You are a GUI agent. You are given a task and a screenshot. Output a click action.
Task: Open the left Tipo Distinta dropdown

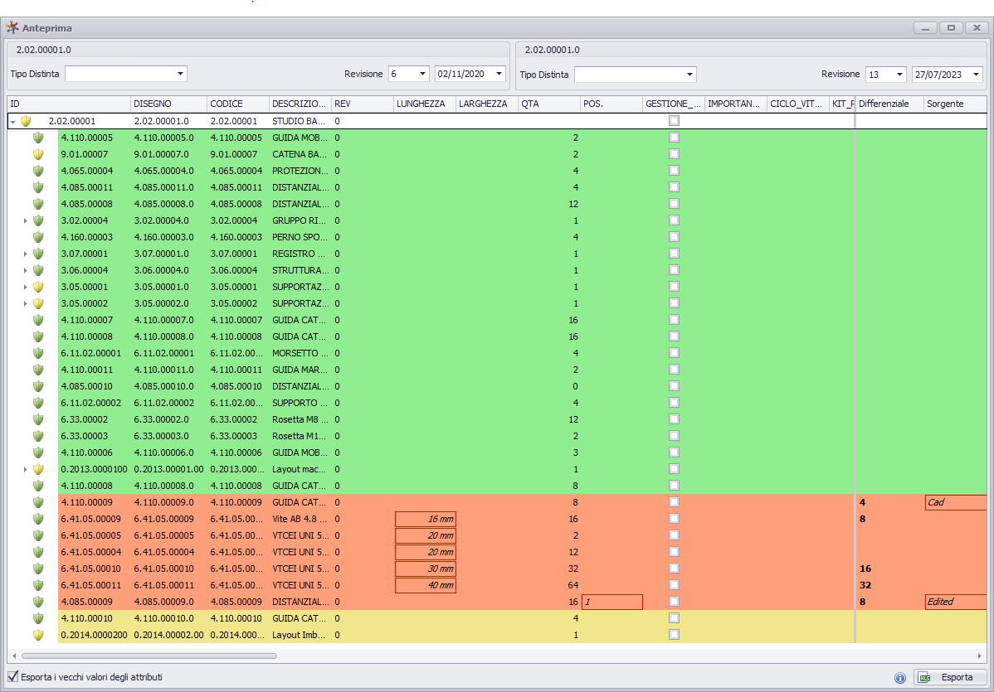181,74
